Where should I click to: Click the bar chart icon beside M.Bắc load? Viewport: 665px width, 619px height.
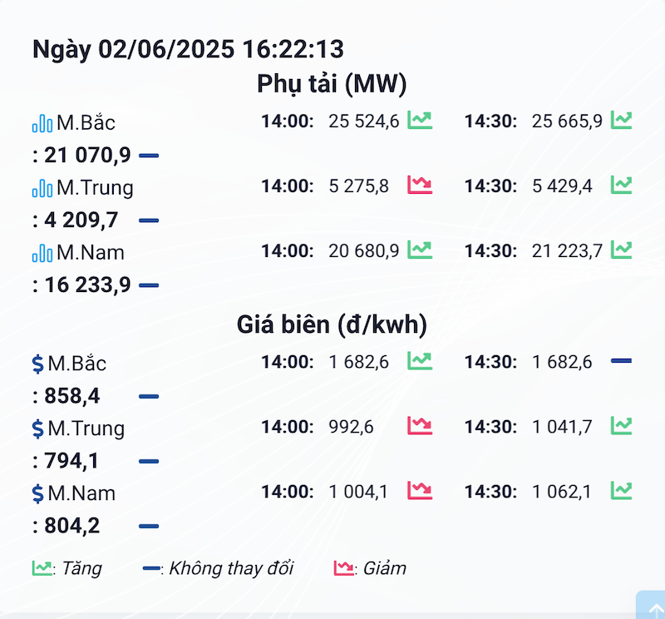click(x=42, y=123)
